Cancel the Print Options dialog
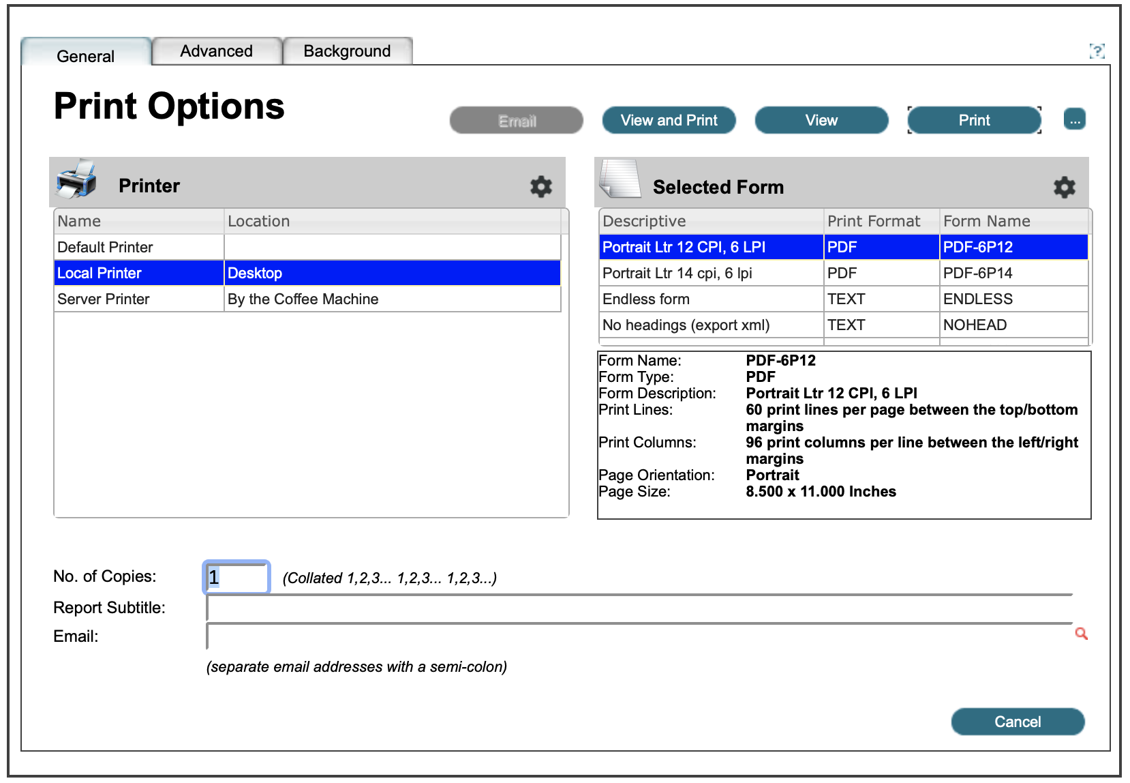The width and height of the screenshot is (1130, 783). [1017, 722]
